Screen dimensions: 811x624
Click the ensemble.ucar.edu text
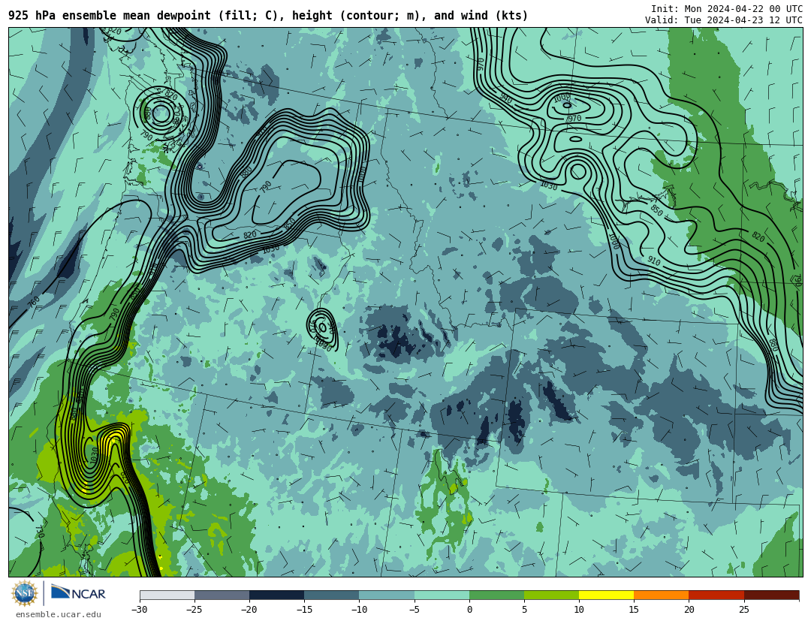(59, 615)
